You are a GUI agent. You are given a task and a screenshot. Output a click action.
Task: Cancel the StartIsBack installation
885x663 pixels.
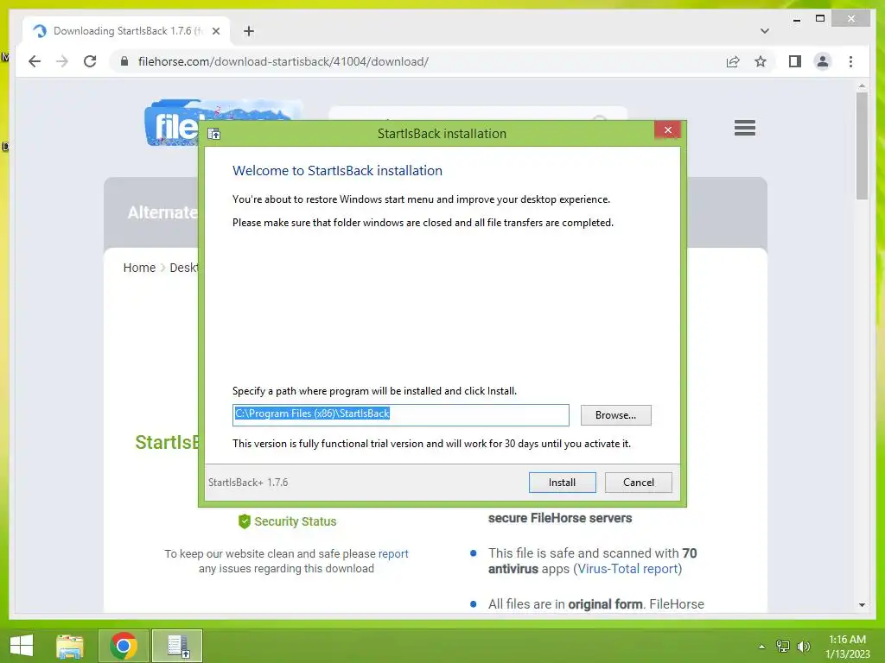(x=639, y=483)
